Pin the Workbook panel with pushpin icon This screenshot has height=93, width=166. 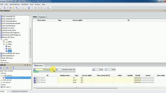coord(27,65)
